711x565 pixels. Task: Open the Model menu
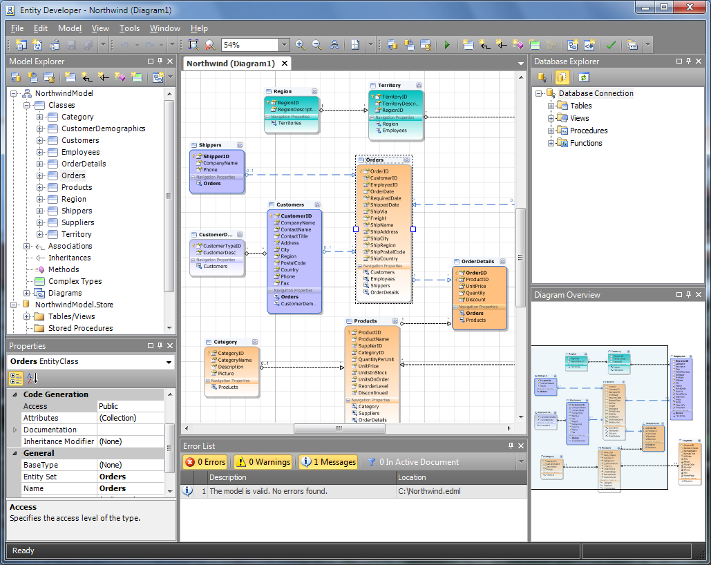(70, 28)
